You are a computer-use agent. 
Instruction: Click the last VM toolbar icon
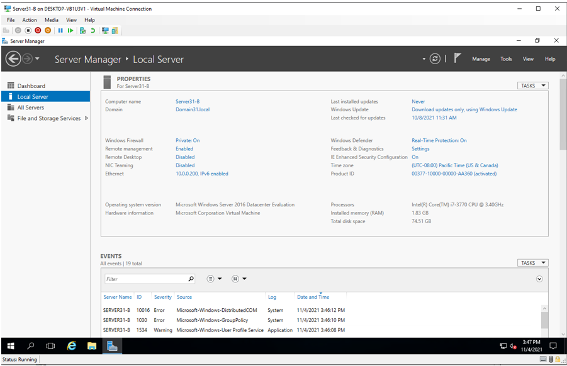click(115, 31)
